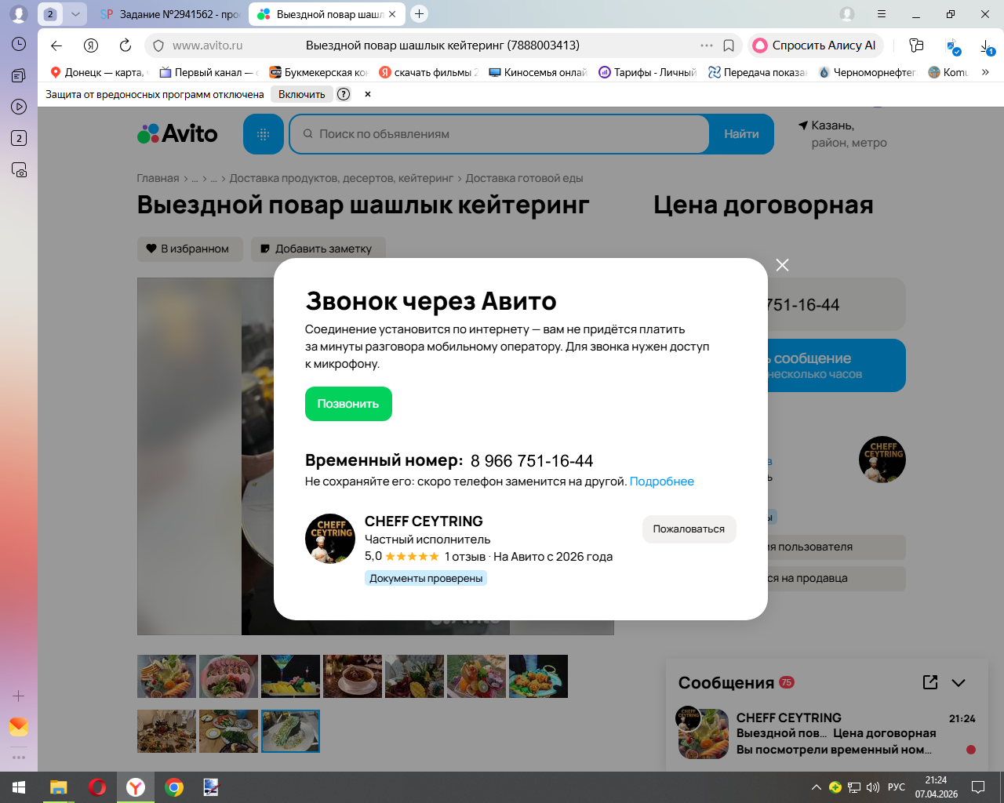The height and width of the screenshot is (803, 1004).
Task: Expand the tab group dropdown arrow
Action: [75, 14]
